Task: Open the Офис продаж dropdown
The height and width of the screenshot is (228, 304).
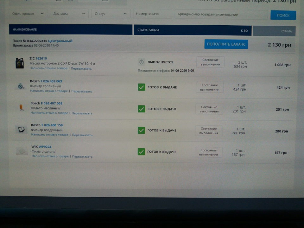Action: coord(28,14)
